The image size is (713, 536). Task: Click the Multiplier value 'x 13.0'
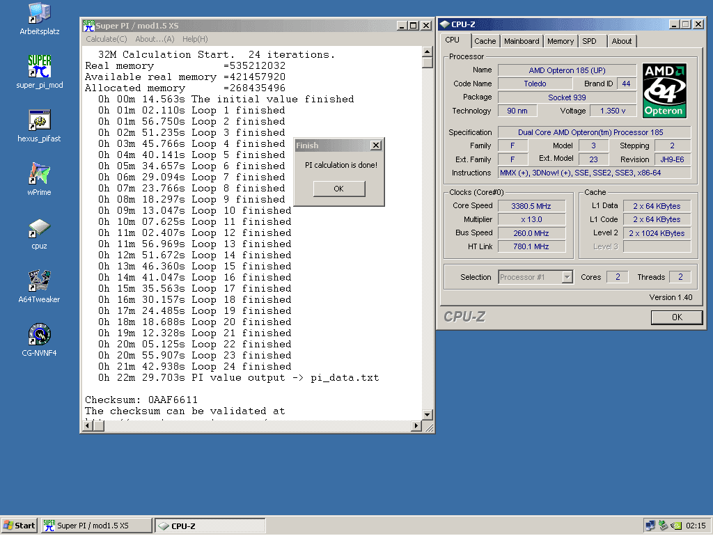[531, 219]
